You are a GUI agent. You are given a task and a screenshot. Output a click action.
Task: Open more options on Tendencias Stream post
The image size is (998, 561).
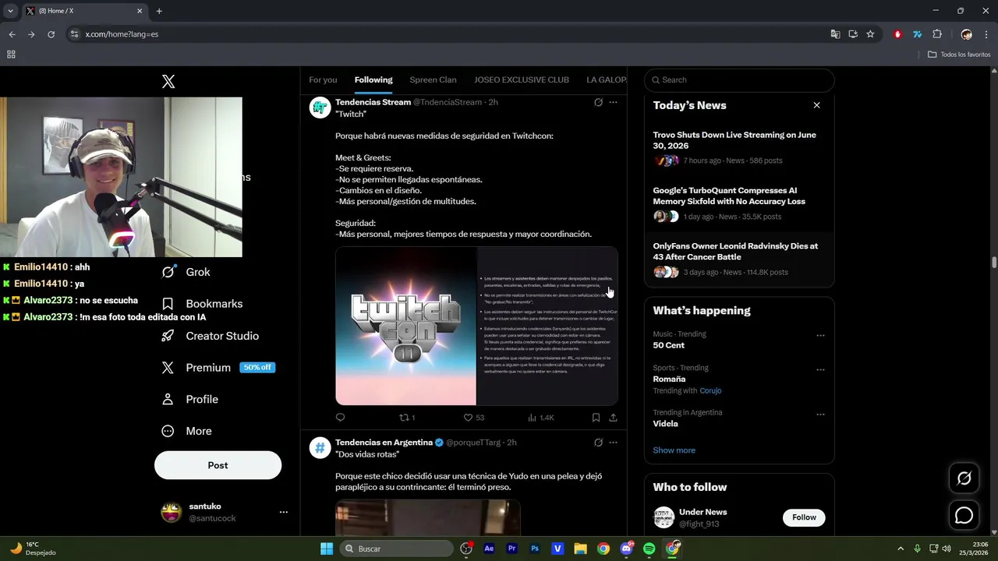tap(613, 102)
